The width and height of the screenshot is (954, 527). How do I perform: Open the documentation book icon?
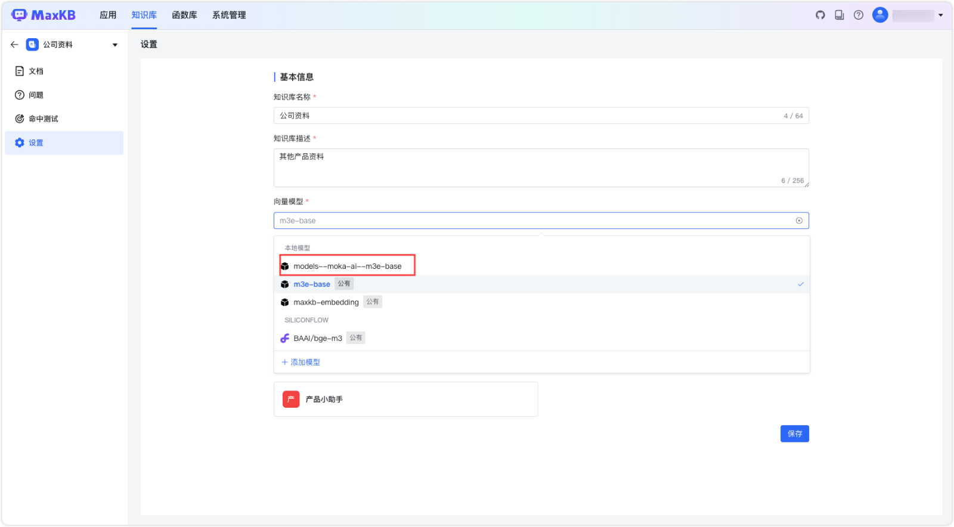point(839,15)
